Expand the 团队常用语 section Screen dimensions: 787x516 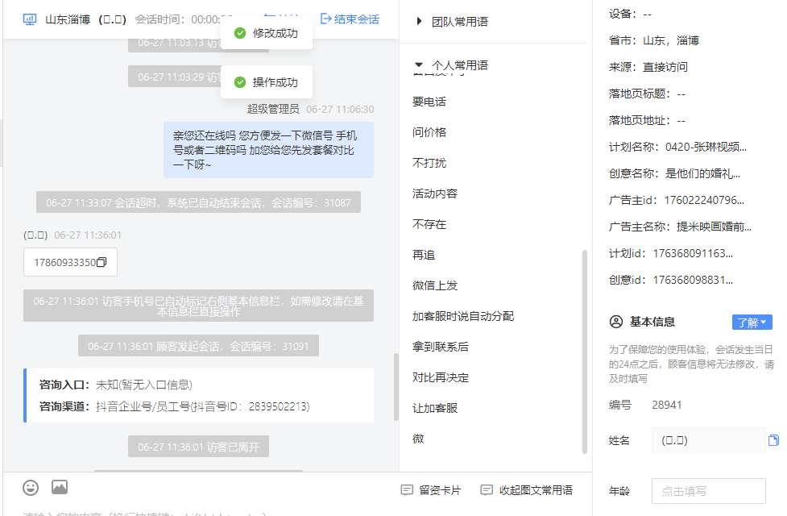coord(419,21)
